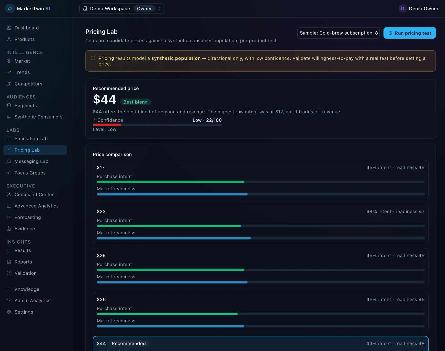Click the Reports document icon
Viewport: 445px width, 351px height.
coord(9,262)
